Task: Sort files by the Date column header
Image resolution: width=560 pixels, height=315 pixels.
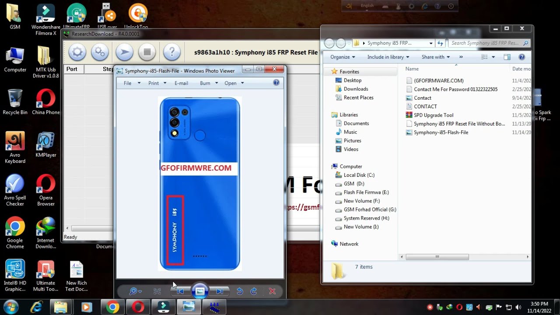Action: click(x=521, y=69)
